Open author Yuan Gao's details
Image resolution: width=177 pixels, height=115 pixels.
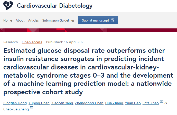tap(133, 103)
